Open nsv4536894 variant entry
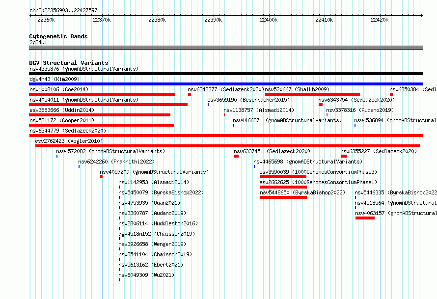 click(395, 120)
